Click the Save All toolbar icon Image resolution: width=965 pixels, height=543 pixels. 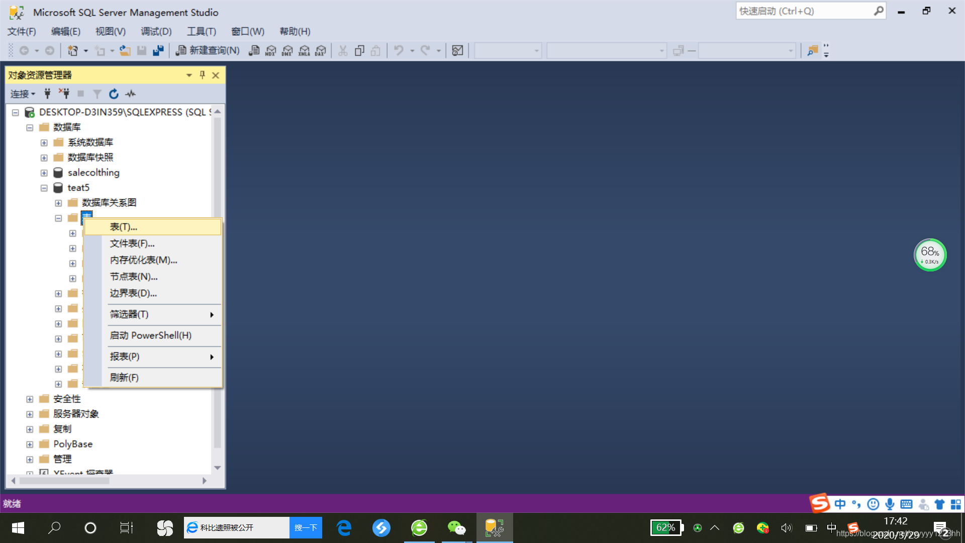(x=158, y=50)
